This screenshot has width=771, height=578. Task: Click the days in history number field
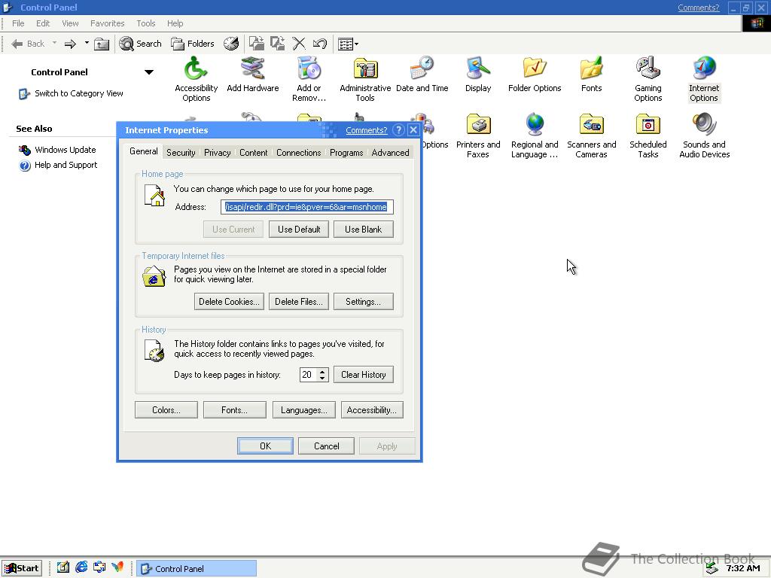click(308, 375)
